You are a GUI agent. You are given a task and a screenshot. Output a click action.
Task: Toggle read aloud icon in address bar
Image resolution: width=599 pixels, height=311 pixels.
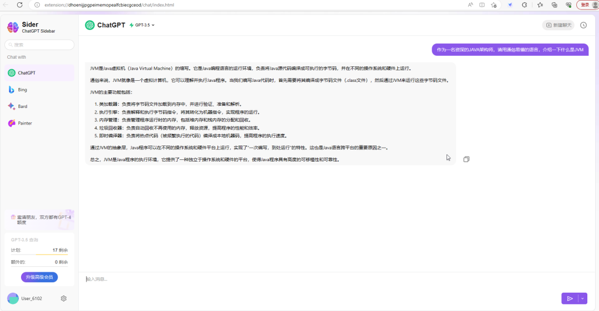click(470, 5)
